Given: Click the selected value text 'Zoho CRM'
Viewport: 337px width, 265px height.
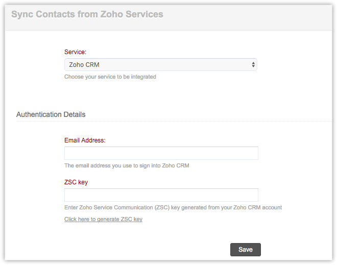Looking at the screenshot, I should 84,65.
